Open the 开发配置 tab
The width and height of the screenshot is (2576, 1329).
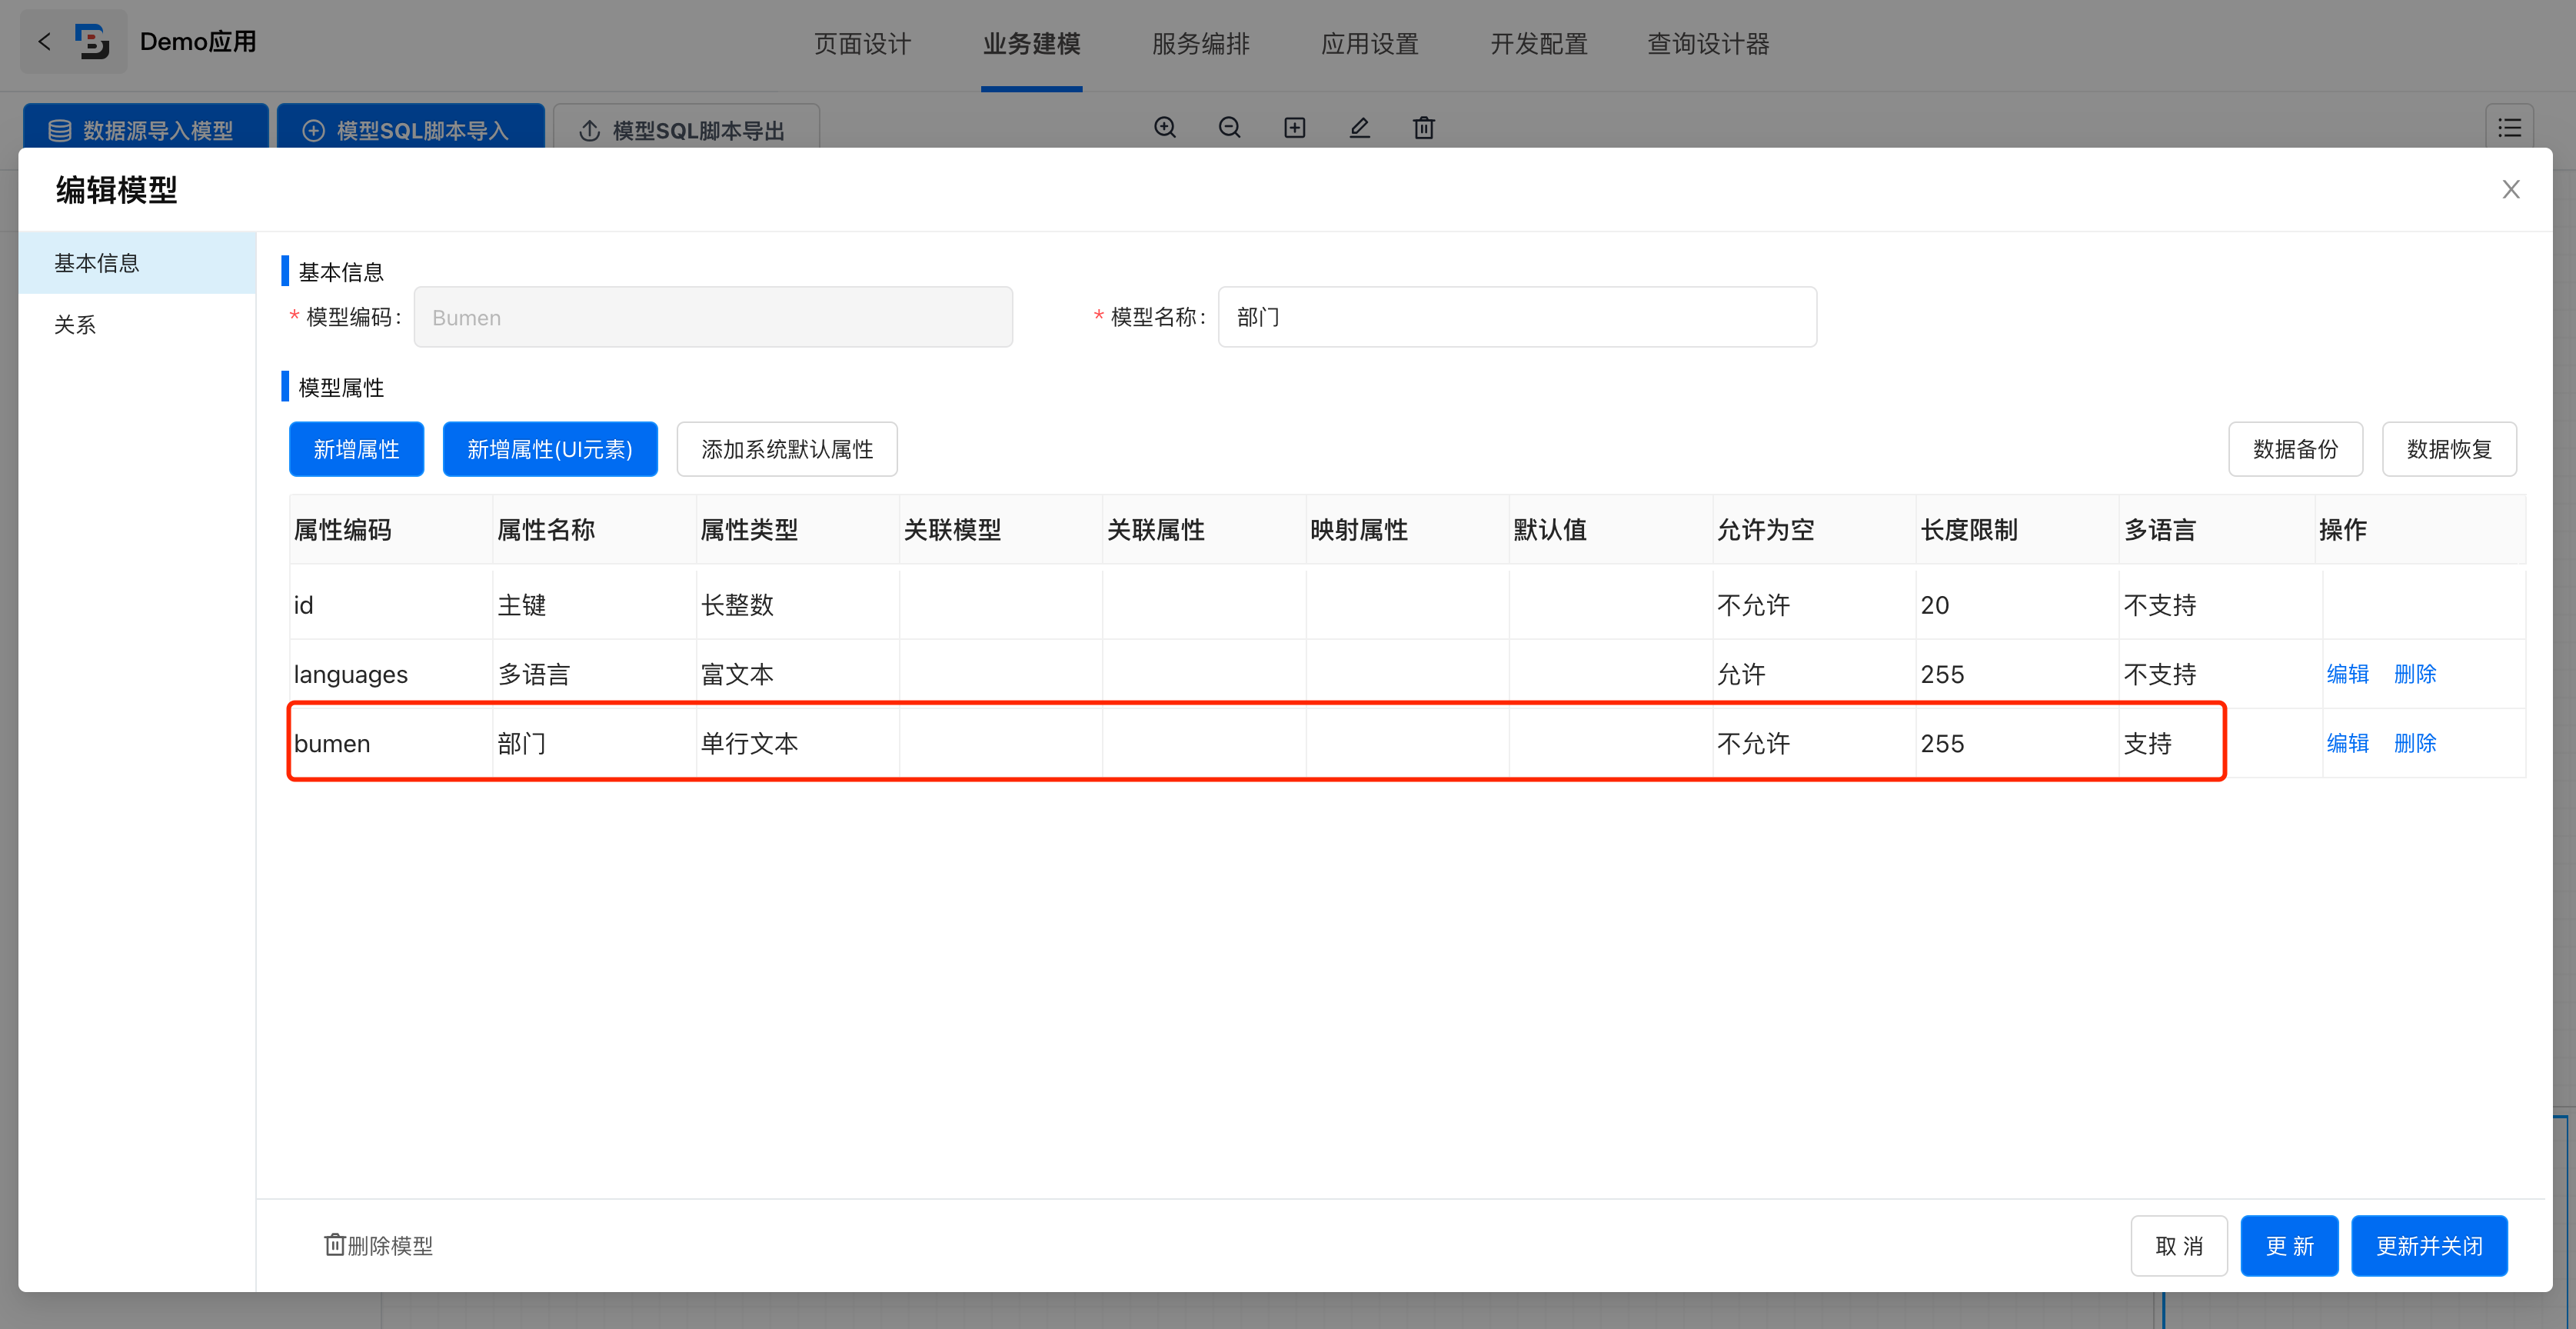point(1539,44)
